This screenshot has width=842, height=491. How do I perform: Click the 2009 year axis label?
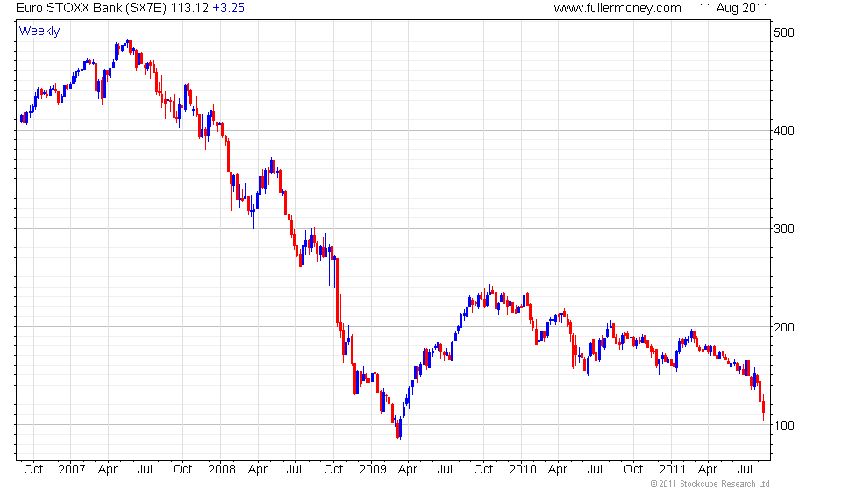click(373, 470)
